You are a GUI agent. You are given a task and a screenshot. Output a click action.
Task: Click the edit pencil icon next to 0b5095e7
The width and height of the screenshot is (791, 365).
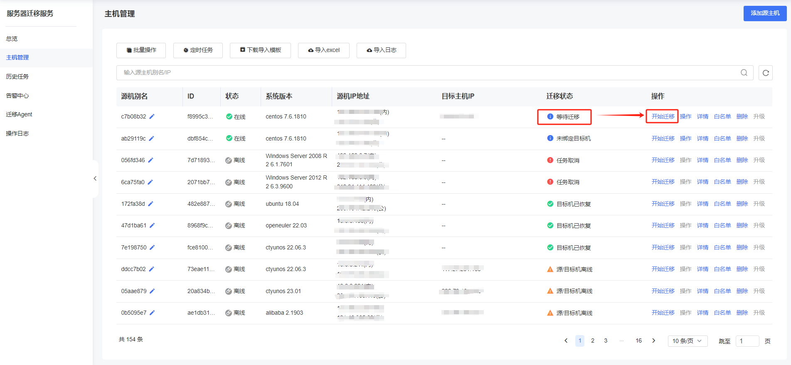pos(152,313)
